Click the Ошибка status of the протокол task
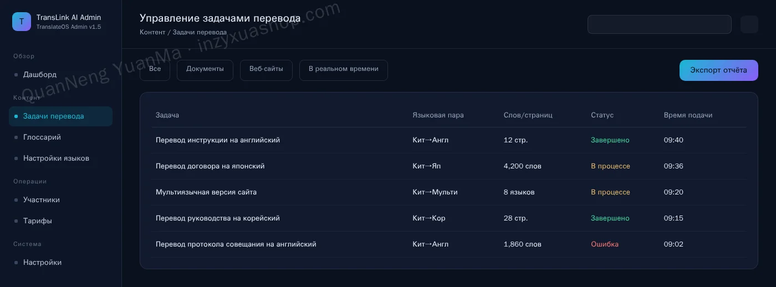 coord(605,244)
